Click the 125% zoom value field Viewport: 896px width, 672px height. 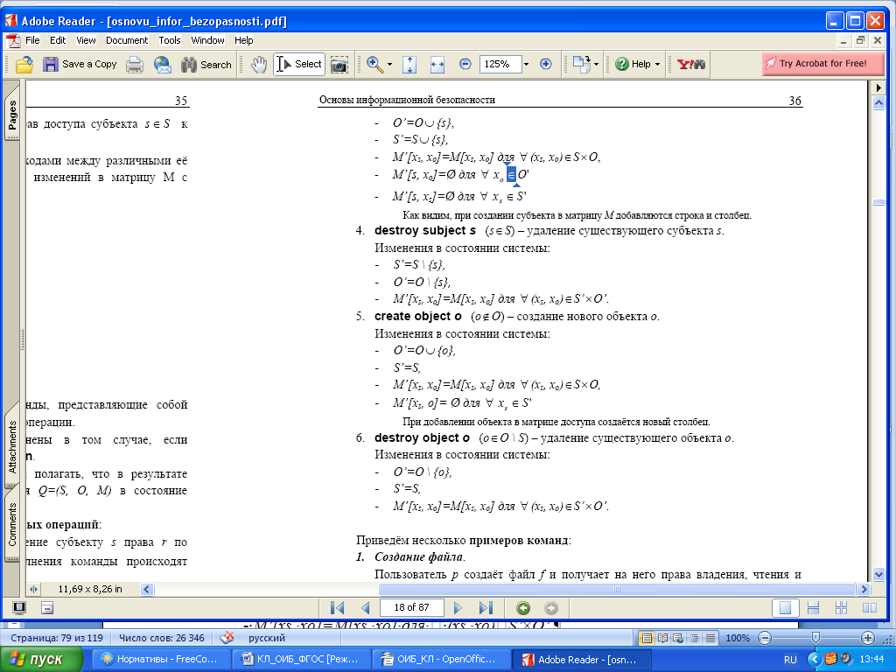click(x=500, y=64)
